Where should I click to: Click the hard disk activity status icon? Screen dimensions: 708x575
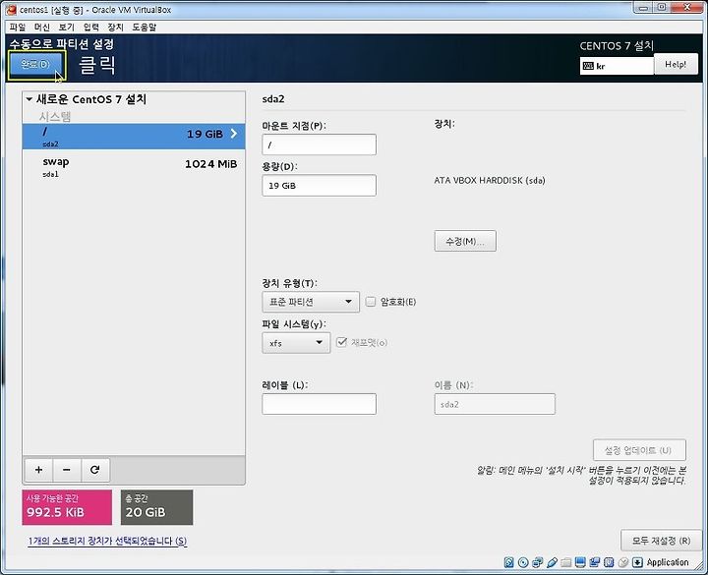pos(509,562)
